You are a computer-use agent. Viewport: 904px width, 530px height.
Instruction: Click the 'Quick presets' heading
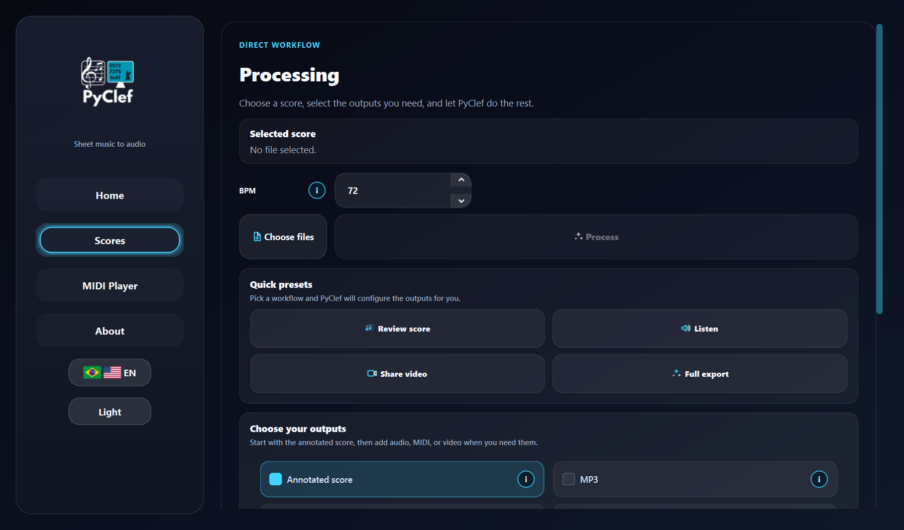(x=281, y=284)
